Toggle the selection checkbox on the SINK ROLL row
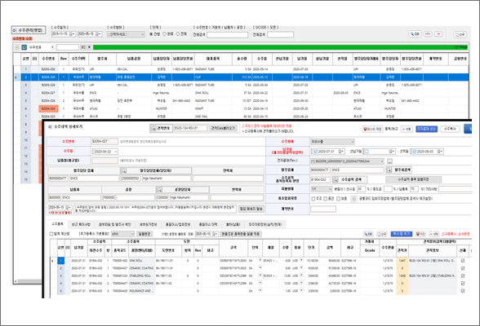Image resolution: width=480 pixels, height=326 pixels. click(x=463, y=261)
